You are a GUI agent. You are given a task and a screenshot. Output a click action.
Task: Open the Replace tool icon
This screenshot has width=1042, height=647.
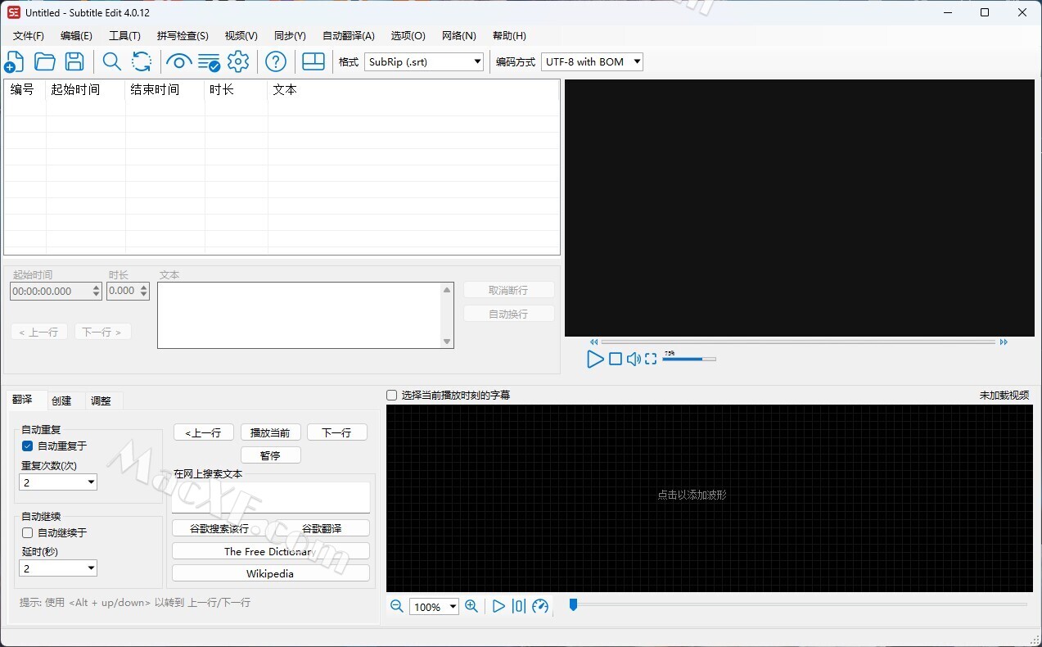click(142, 61)
